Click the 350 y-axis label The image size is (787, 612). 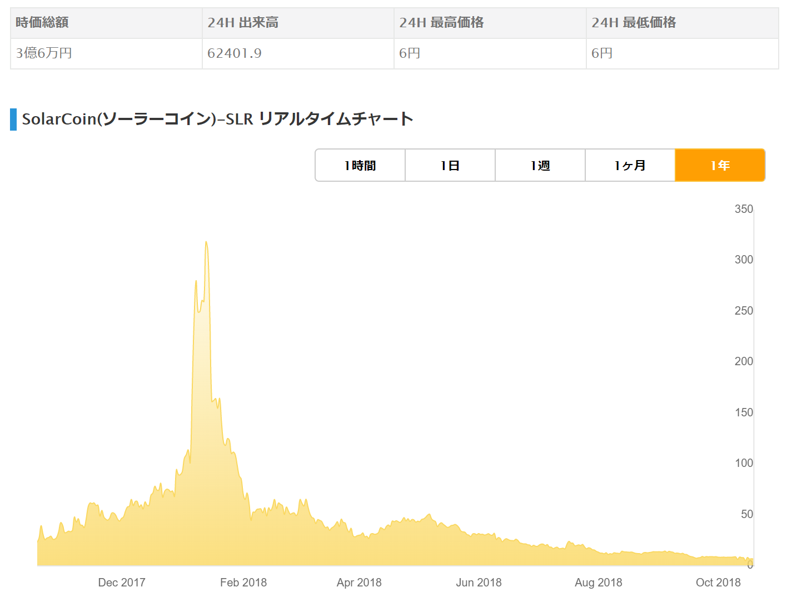tap(743, 209)
